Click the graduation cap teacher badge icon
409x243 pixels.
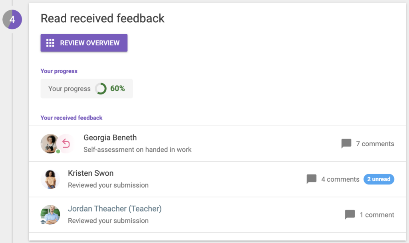(43, 222)
